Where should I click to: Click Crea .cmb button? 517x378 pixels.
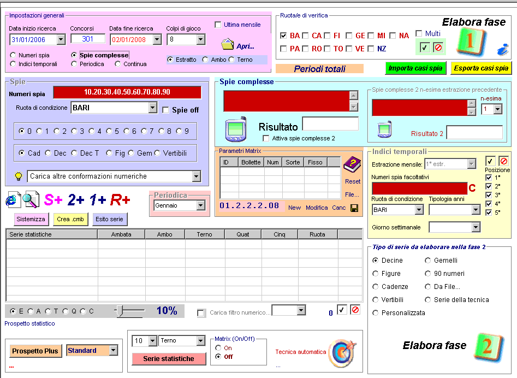[x=70, y=219]
